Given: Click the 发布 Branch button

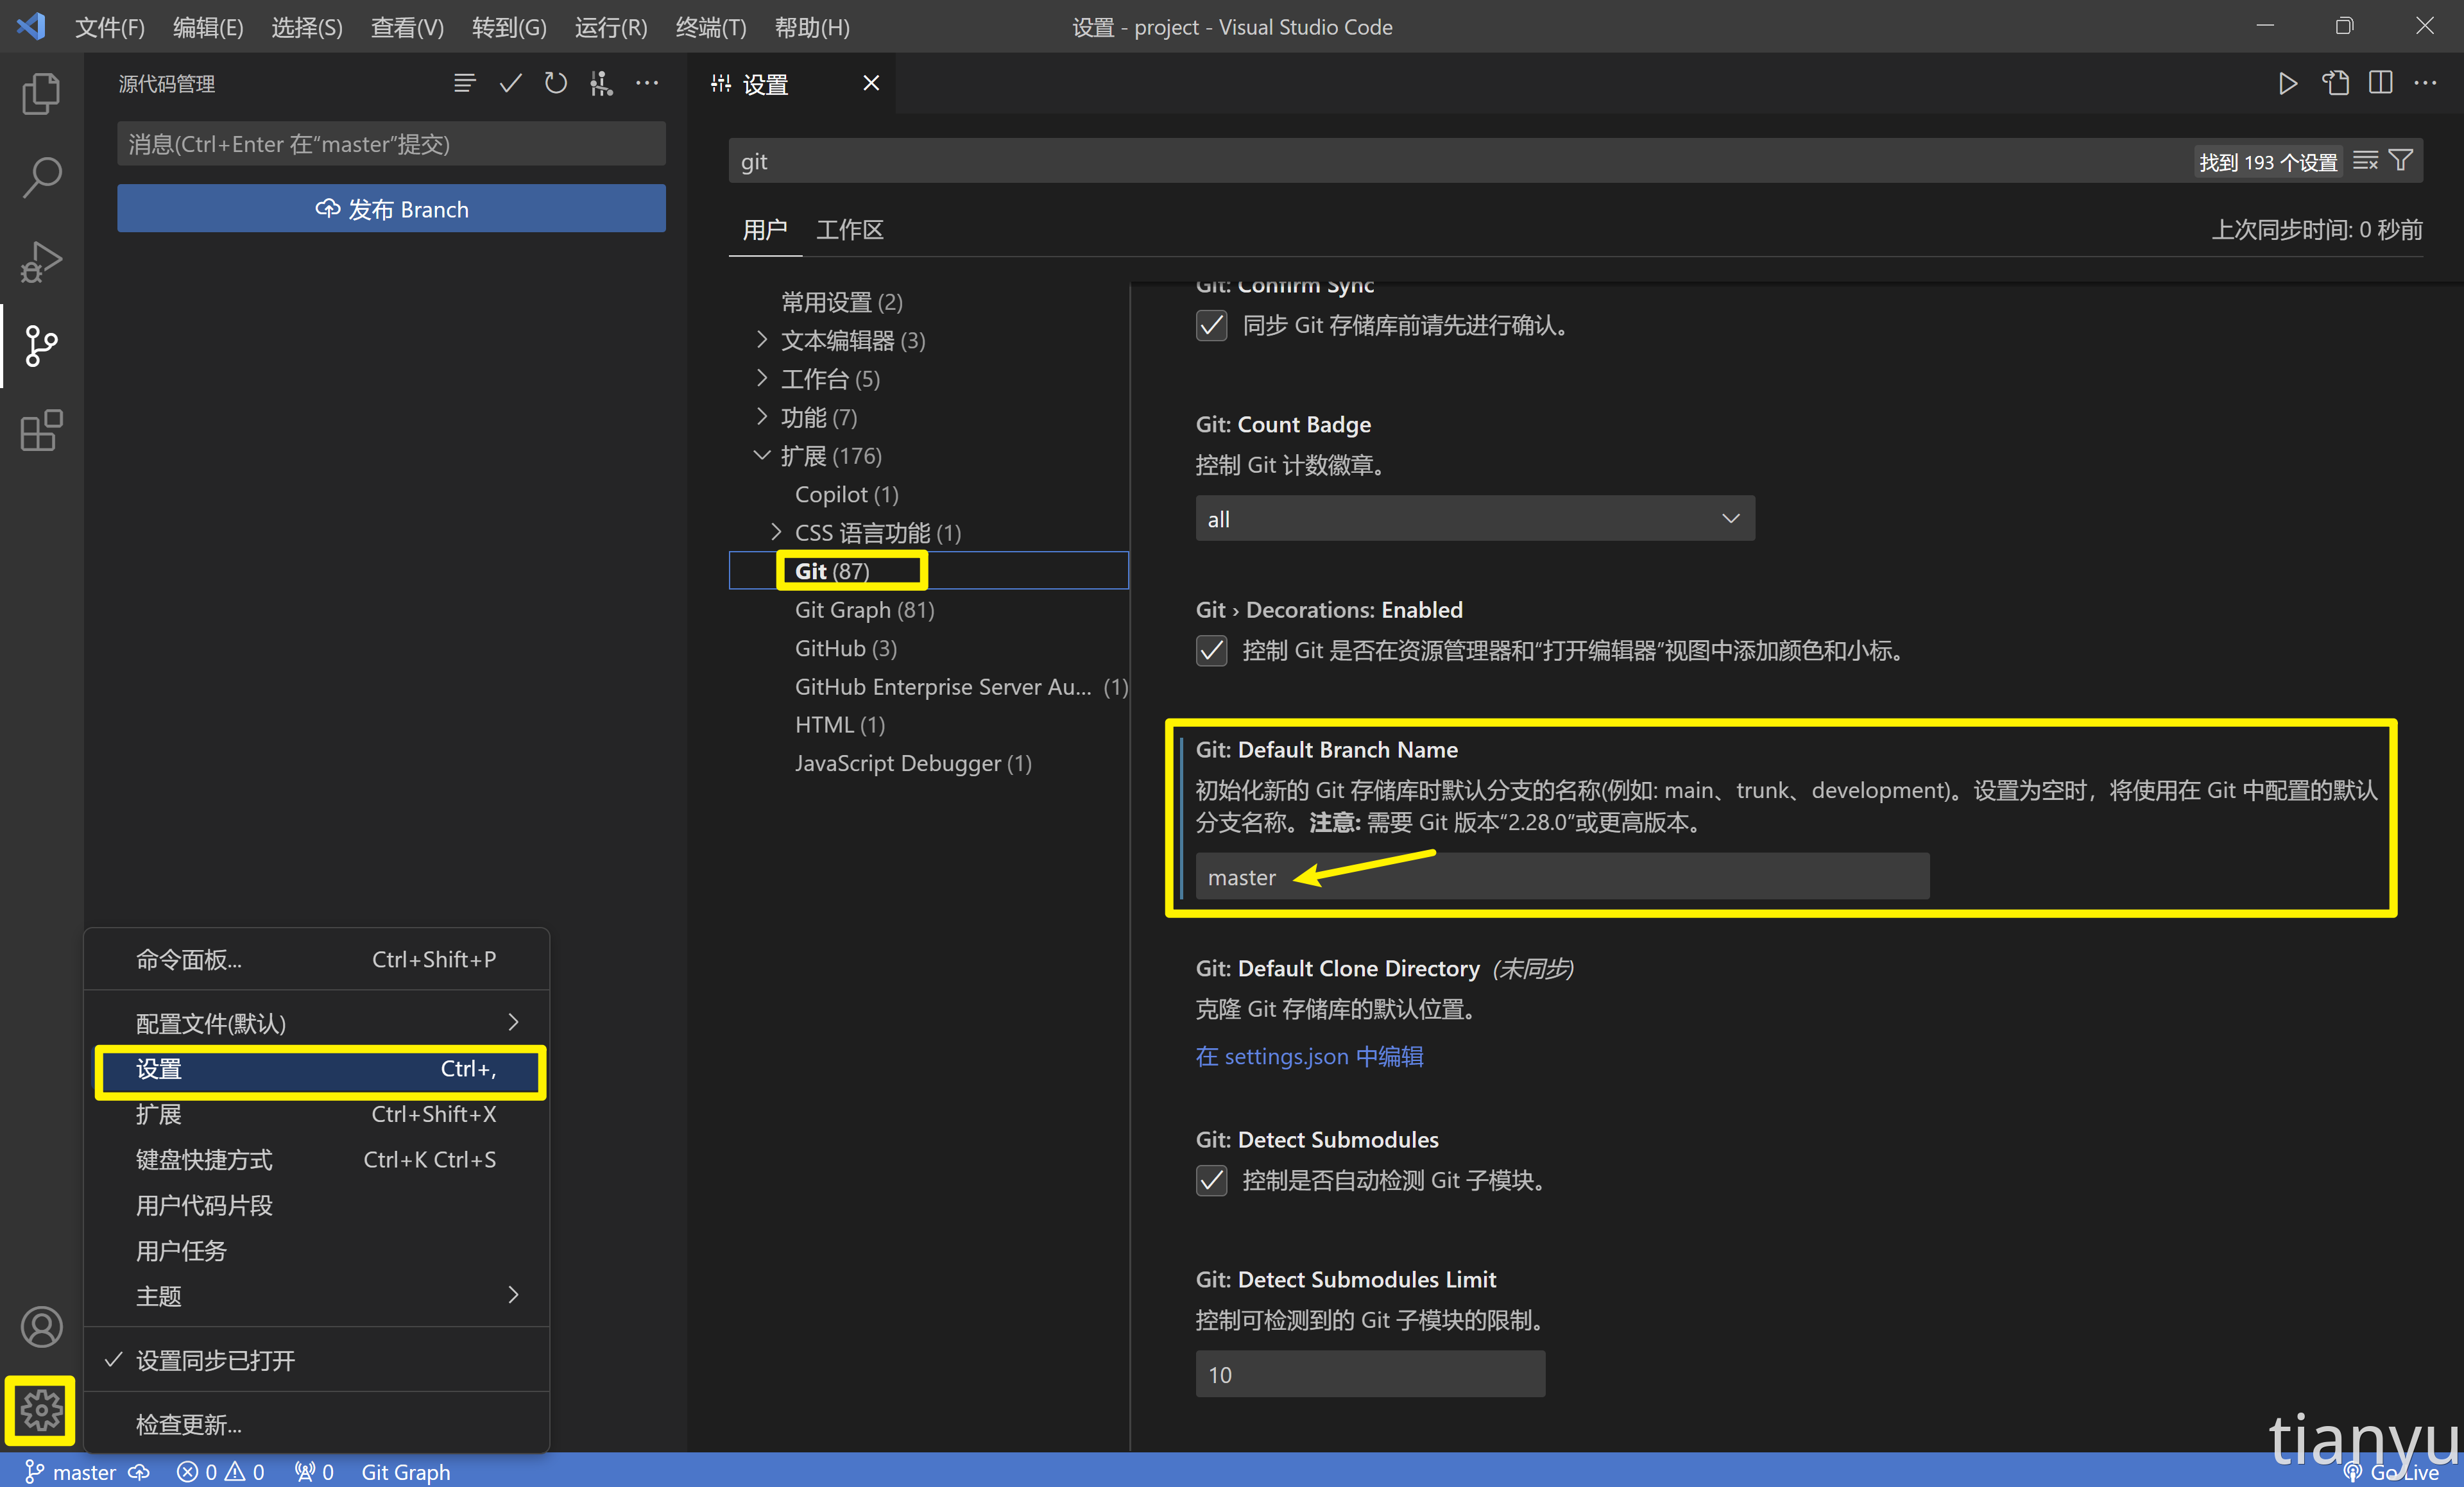Looking at the screenshot, I should coord(391,209).
